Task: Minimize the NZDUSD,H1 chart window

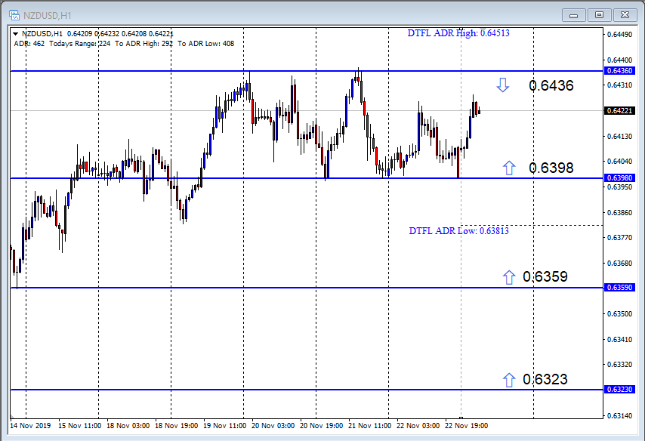Action: tap(573, 15)
